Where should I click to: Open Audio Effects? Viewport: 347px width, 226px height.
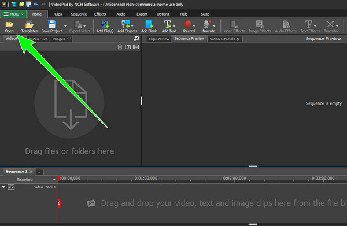click(286, 27)
